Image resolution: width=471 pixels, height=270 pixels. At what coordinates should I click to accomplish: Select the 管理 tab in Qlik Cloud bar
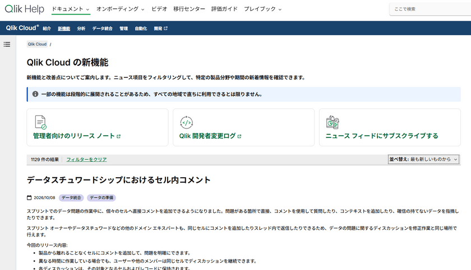click(x=123, y=29)
